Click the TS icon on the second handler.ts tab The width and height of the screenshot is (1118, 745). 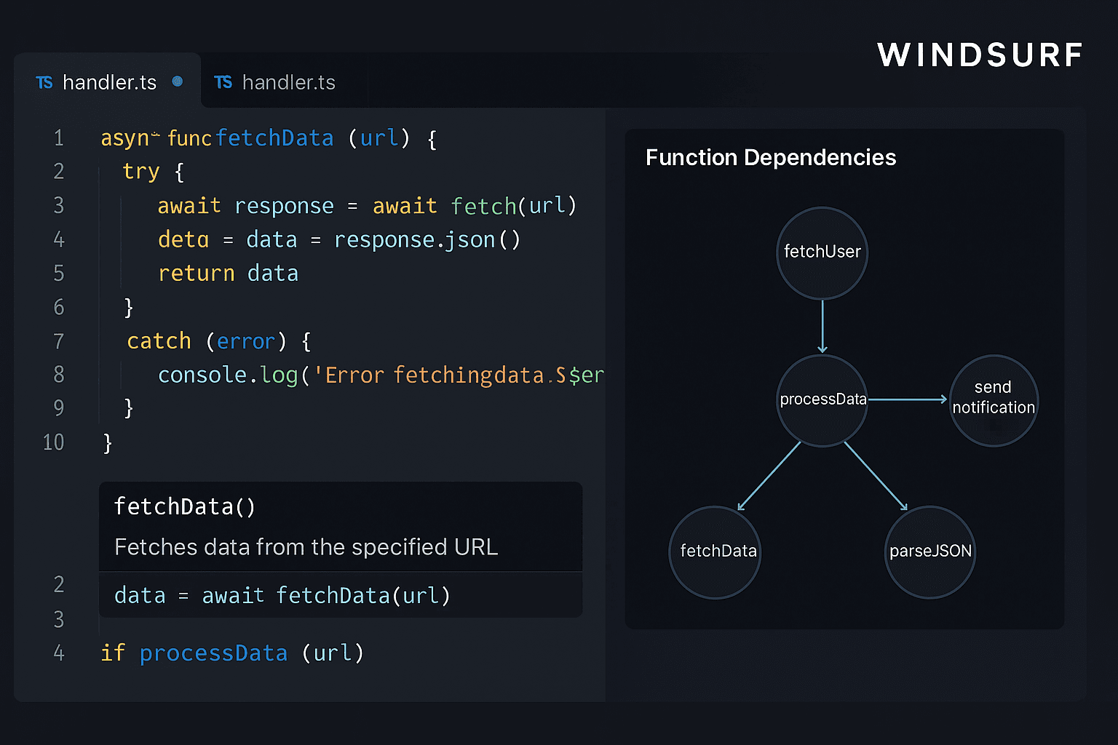click(223, 82)
